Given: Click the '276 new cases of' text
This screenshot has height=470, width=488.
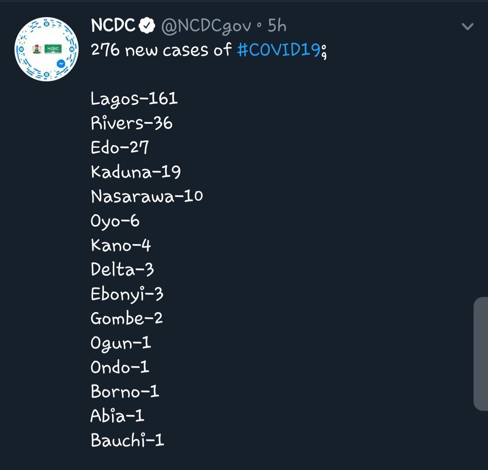Looking at the screenshot, I should (161, 50).
